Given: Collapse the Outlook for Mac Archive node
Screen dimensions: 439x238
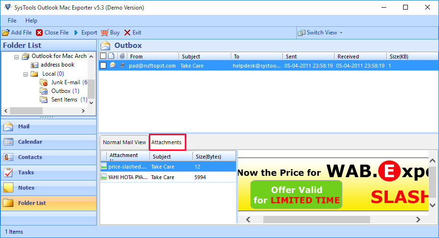Looking at the screenshot, I should click(x=17, y=57).
